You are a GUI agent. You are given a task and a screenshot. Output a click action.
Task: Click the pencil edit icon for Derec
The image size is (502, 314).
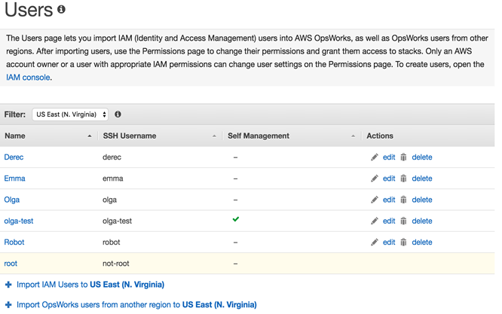click(x=375, y=157)
